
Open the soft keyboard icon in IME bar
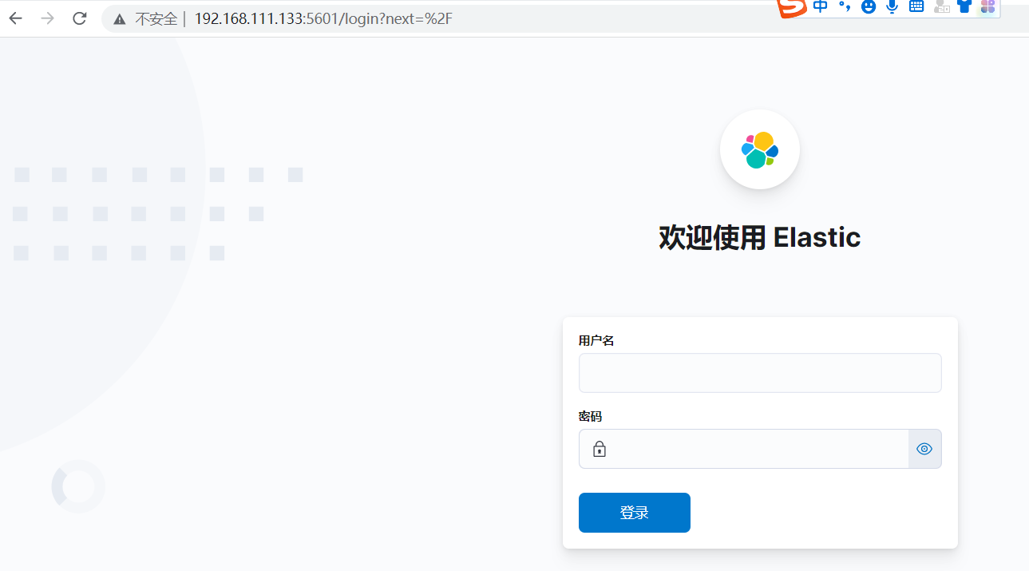click(916, 7)
